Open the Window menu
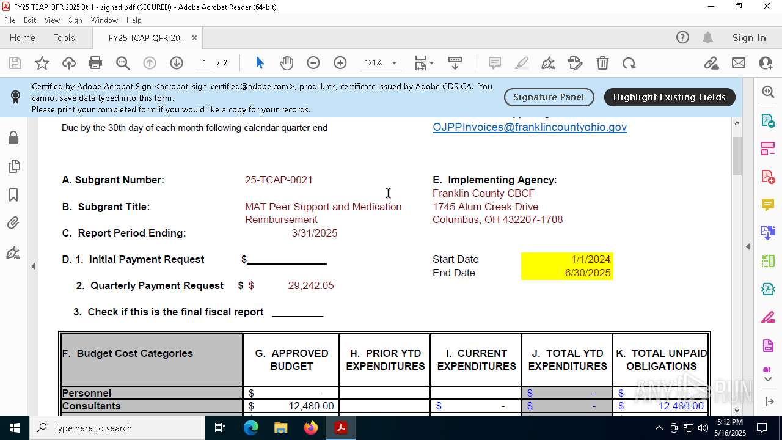Image resolution: width=782 pixels, height=440 pixels. click(104, 20)
